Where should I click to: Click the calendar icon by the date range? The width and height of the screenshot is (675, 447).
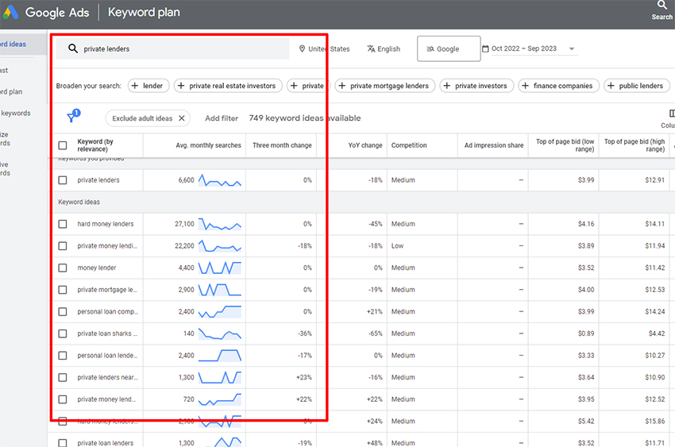click(485, 48)
